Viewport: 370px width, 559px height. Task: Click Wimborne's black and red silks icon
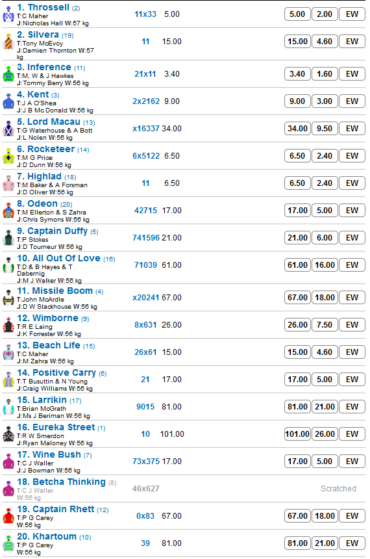(8, 326)
